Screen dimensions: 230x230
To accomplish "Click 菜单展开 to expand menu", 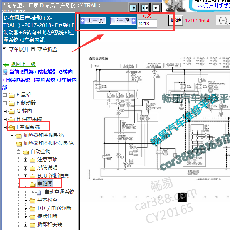I will pos(19,49).
